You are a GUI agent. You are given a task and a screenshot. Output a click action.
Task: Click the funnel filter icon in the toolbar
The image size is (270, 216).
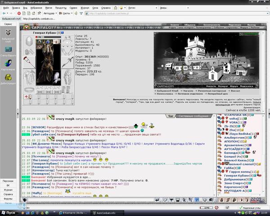click(81, 13)
